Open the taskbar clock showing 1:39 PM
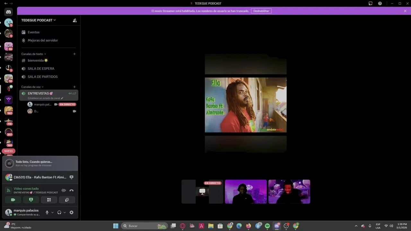This screenshot has width=411, height=231. (402, 226)
